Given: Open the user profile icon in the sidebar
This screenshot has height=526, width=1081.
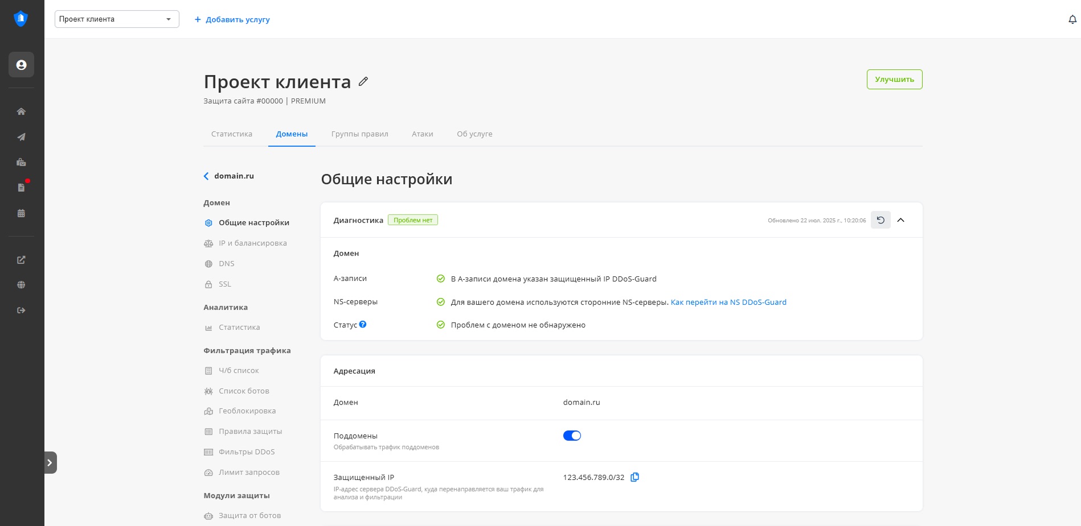Looking at the screenshot, I should tap(21, 65).
